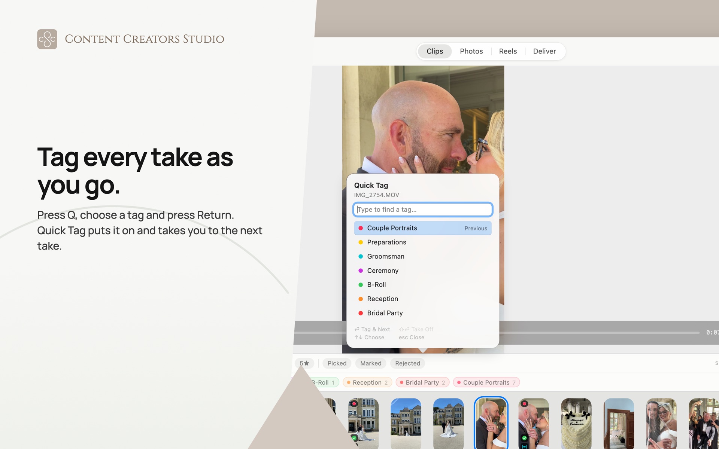Select the Couple Portraits tag in Quick Tag

coord(423,228)
